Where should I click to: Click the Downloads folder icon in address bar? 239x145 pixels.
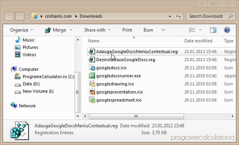tap(35, 16)
